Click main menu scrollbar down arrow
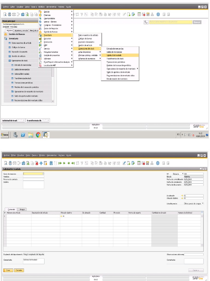Image resolution: width=210 pixels, height=281 pixels. [x=53, y=101]
